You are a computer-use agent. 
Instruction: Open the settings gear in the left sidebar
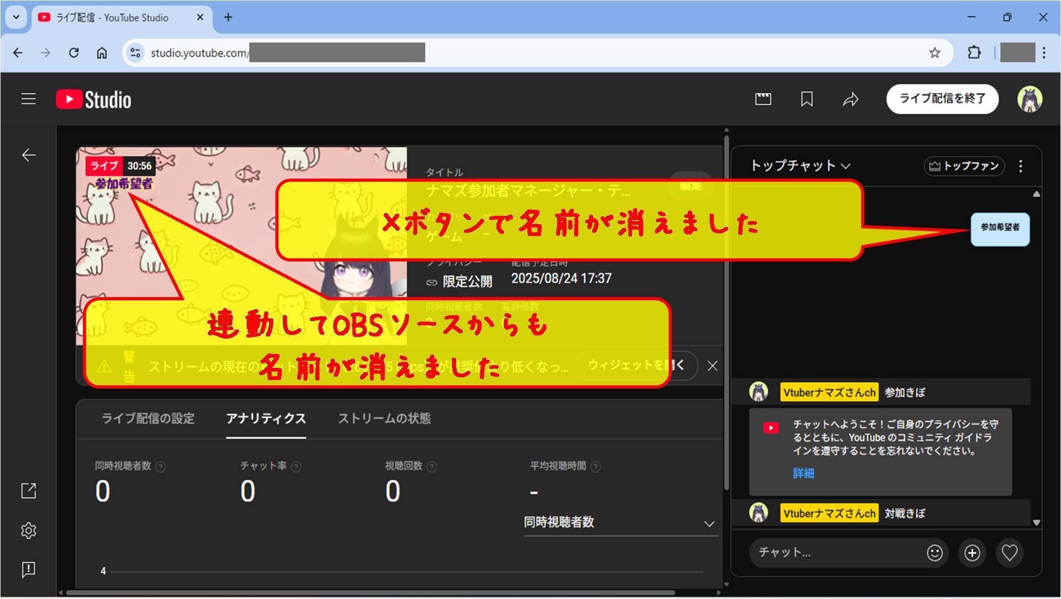[x=28, y=530]
